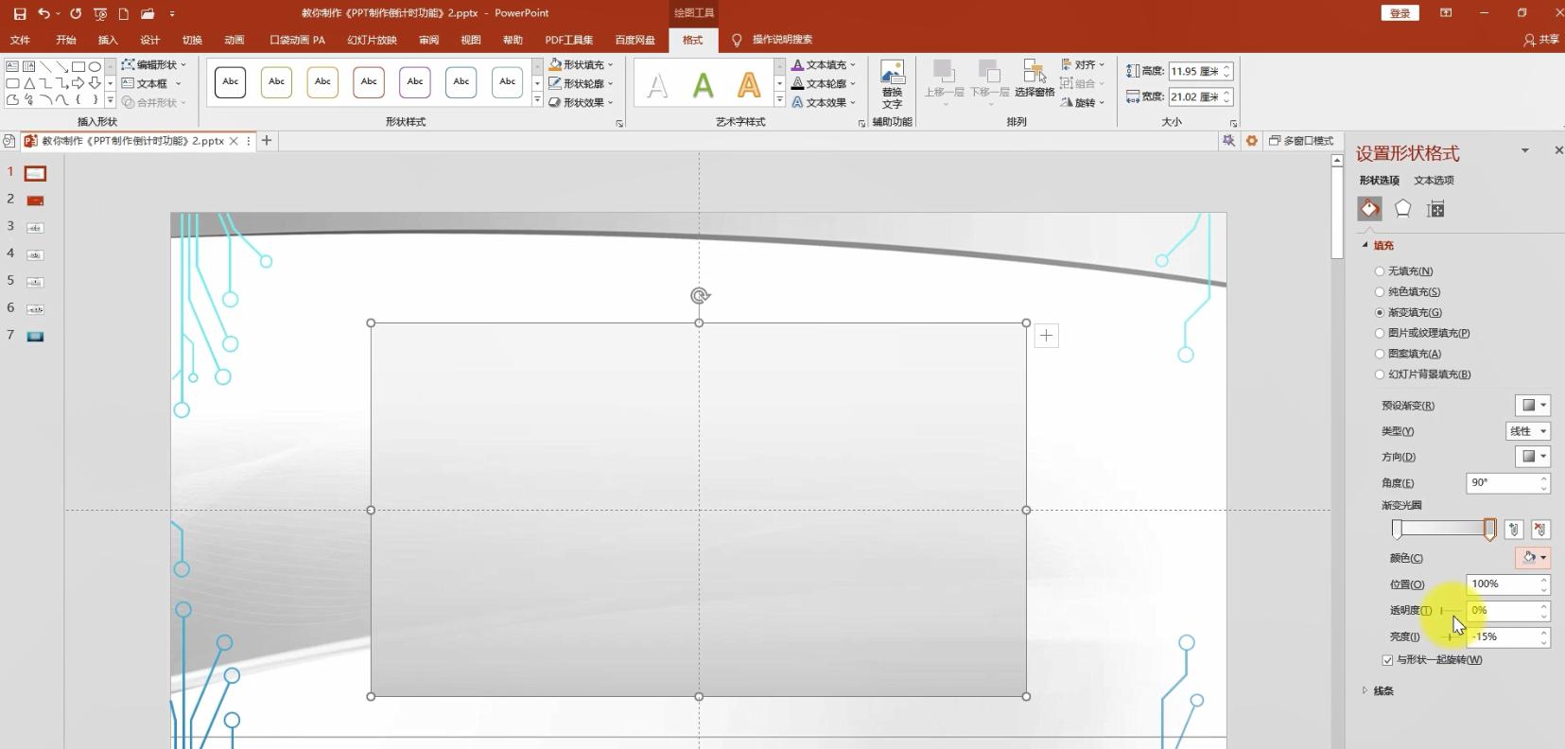The height and width of the screenshot is (749, 1565).
Task: Click the 共享 share button
Action: click(x=1541, y=40)
